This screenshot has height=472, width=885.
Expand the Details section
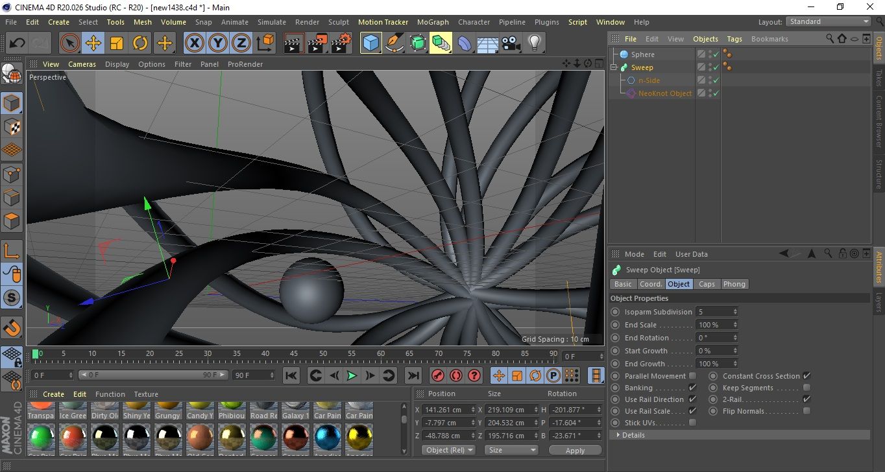pyautogui.click(x=633, y=435)
